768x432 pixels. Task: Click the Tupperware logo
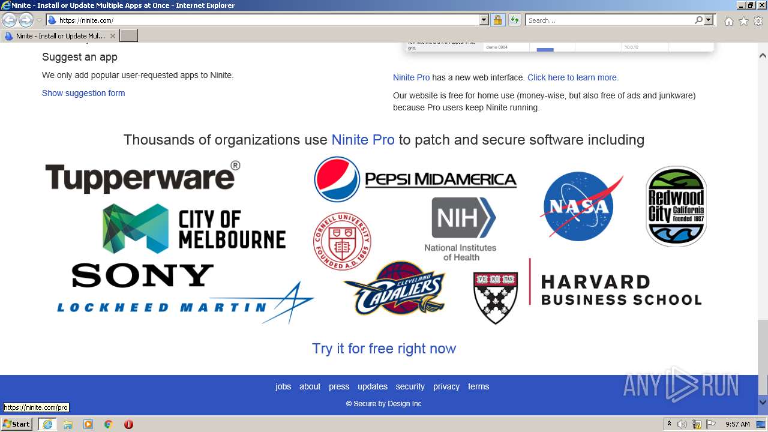(143, 177)
